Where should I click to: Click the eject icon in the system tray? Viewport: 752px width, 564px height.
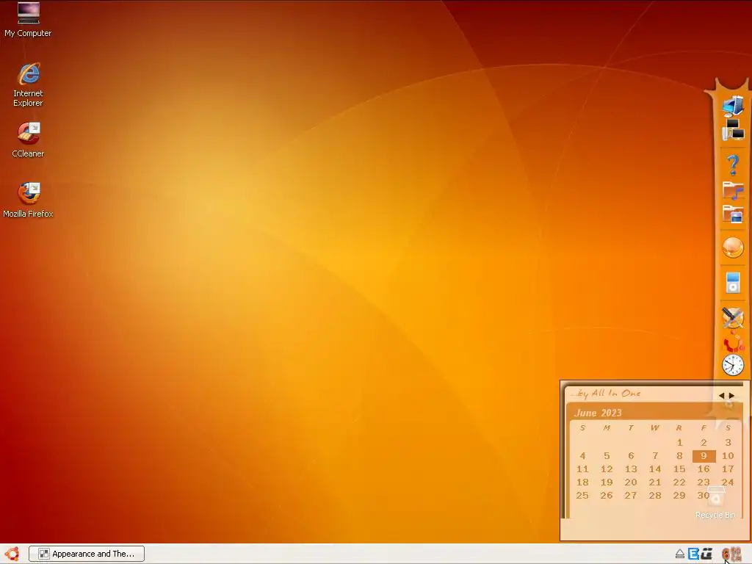coord(679,554)
